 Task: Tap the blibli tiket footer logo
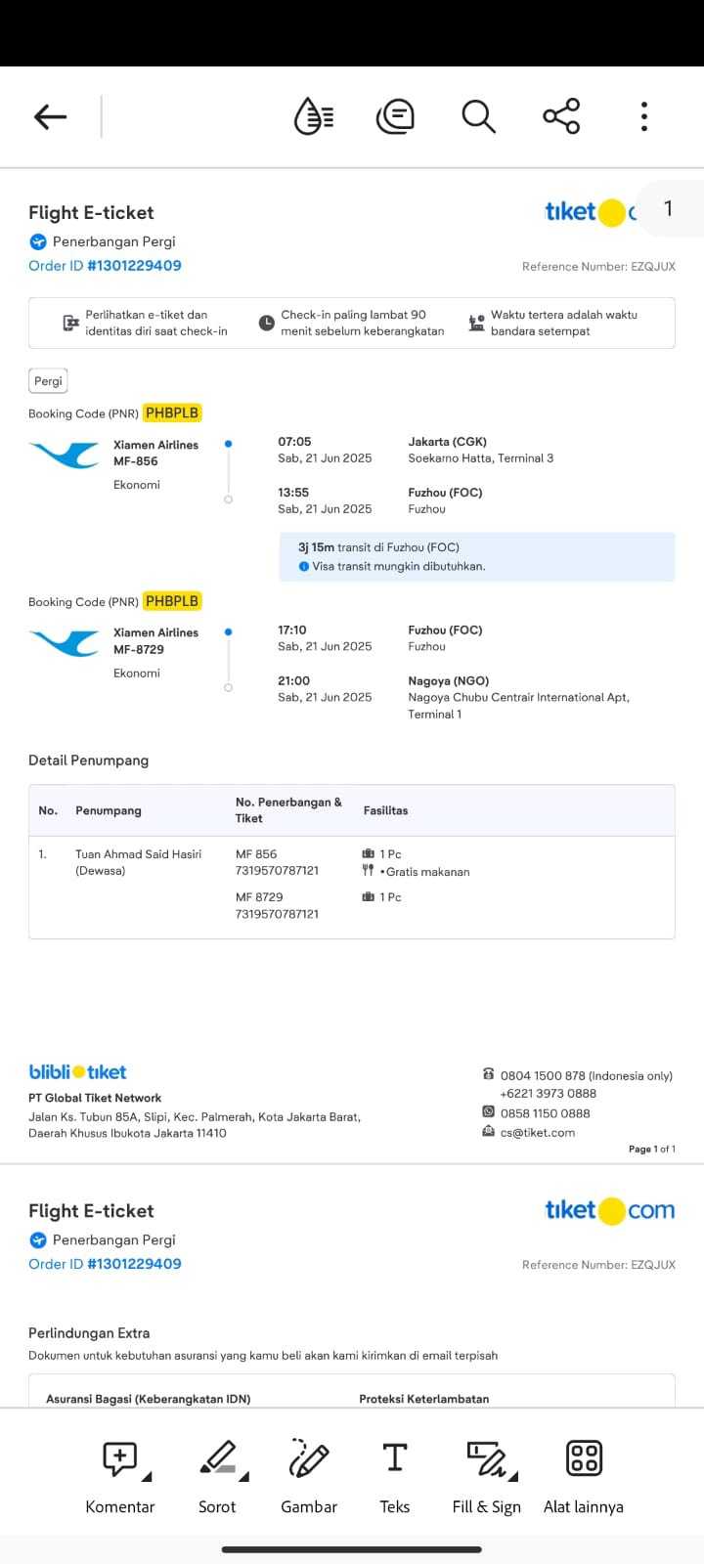coord(78,1072)
